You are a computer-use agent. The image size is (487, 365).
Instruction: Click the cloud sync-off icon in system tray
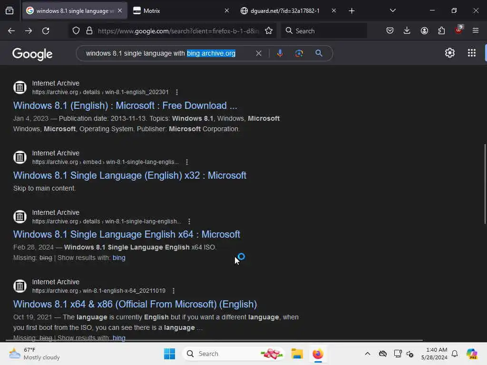pyautogui.click(x=383, y=354)
